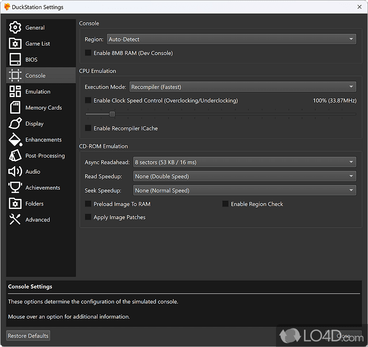The width and height of the screenshot is (368, 347).
Task: Enable Clock Speed Control checkbox
Action: 88,100
